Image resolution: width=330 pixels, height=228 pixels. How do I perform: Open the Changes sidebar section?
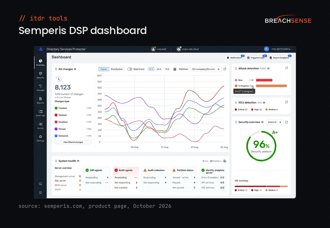(x=41, y=88)
